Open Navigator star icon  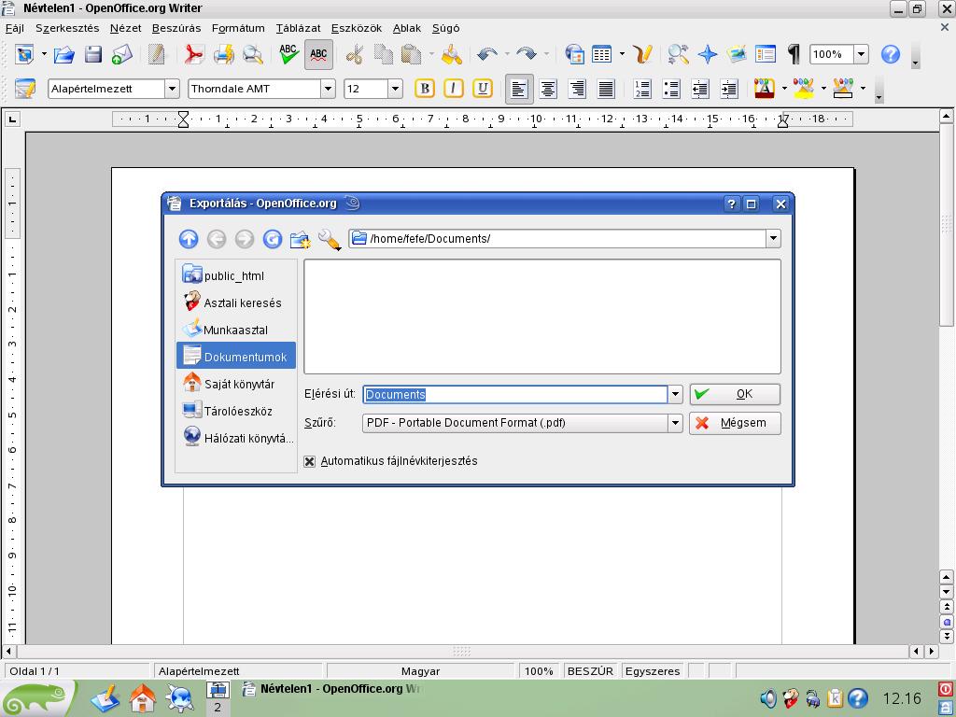[708, 54]
